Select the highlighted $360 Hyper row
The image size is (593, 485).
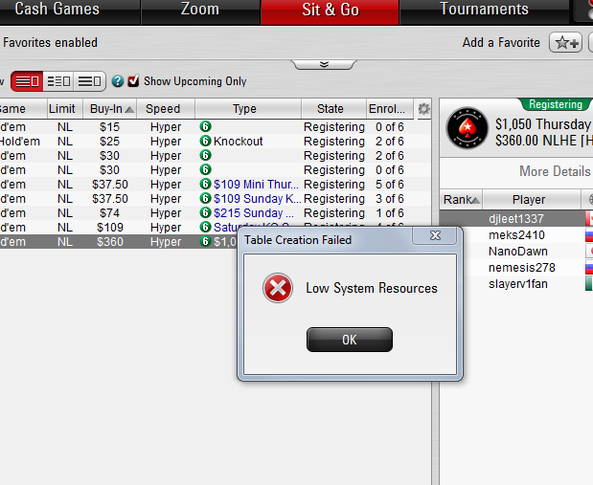(118, 242)
